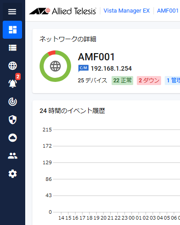The width and height of the screenshot is (180, 225).
Task: Open the wireless radar icon in the sidebar
Action: (13, 102)
